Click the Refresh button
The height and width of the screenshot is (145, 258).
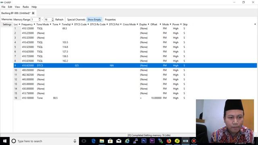(x=59, y=20)
